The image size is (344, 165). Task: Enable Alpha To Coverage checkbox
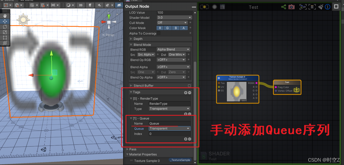(x=159, y=33)
